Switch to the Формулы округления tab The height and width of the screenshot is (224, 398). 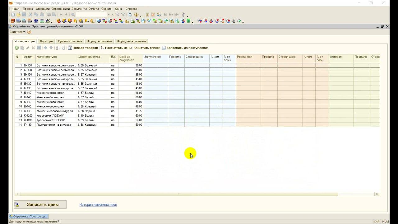pos(132,41)
